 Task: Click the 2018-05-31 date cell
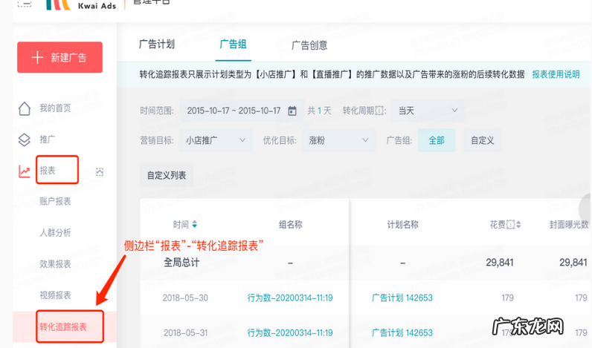click(185, 333)
